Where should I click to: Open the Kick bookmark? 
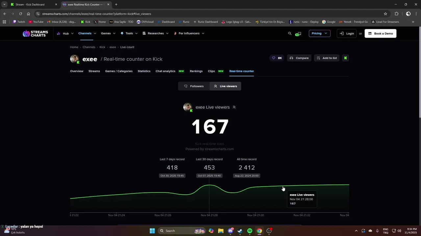click(x=86, y=22)
